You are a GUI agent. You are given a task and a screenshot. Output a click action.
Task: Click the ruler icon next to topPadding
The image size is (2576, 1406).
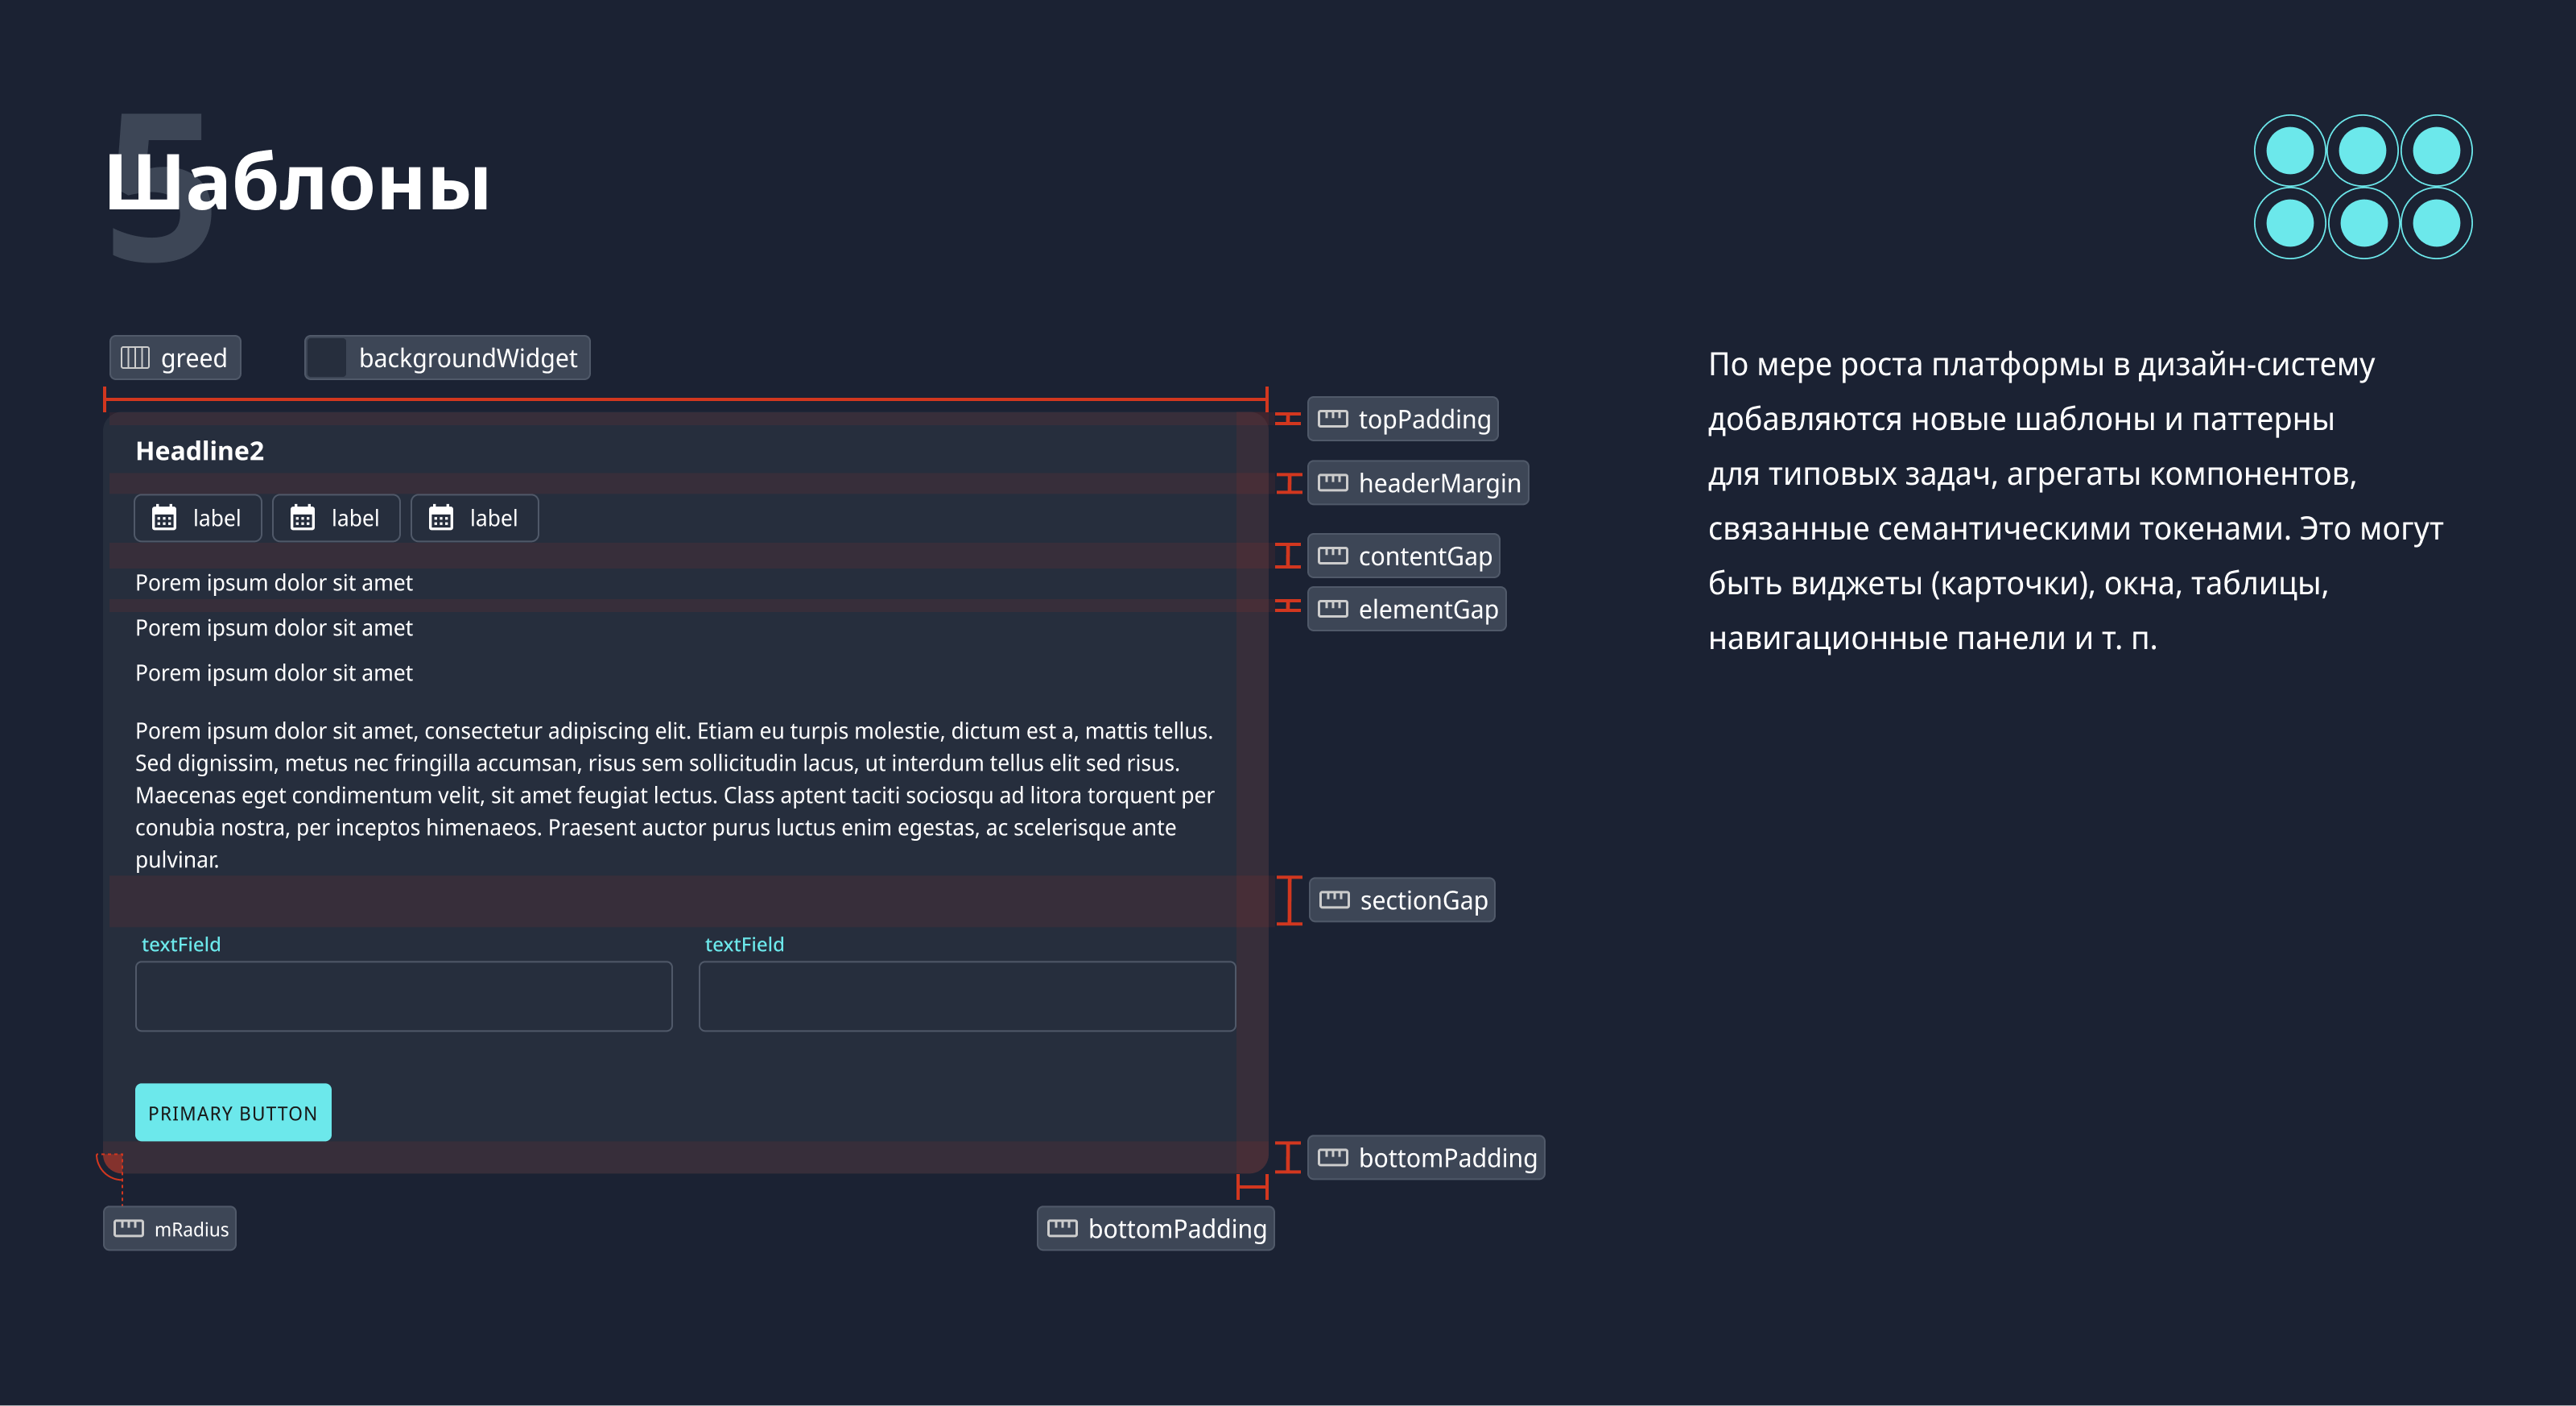(x=1332, y=419)
